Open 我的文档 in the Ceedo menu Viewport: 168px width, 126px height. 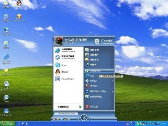pyautogui.click(x=99, y=50)
